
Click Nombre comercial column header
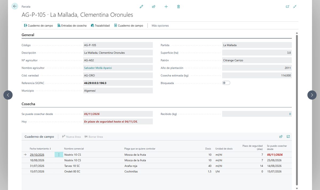click(x=74, y=148)
